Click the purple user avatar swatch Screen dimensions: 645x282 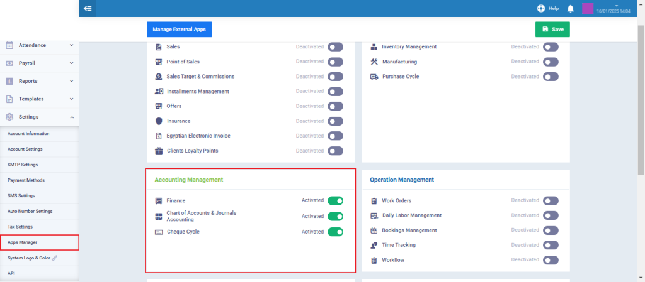point(587,9)
